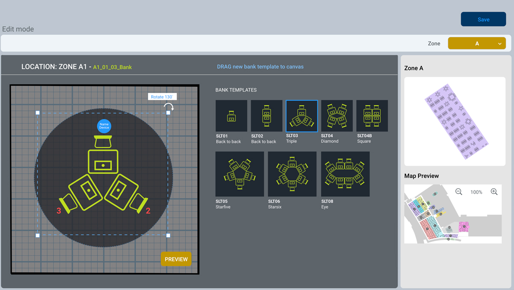Viewport: 514px width, 290px height.
Task: Click the Save button
Action: [x=483, y=19]
